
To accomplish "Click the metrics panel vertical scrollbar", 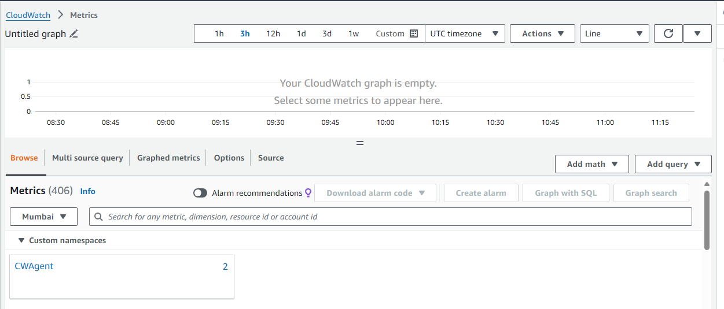I will (x=707, y=221).
